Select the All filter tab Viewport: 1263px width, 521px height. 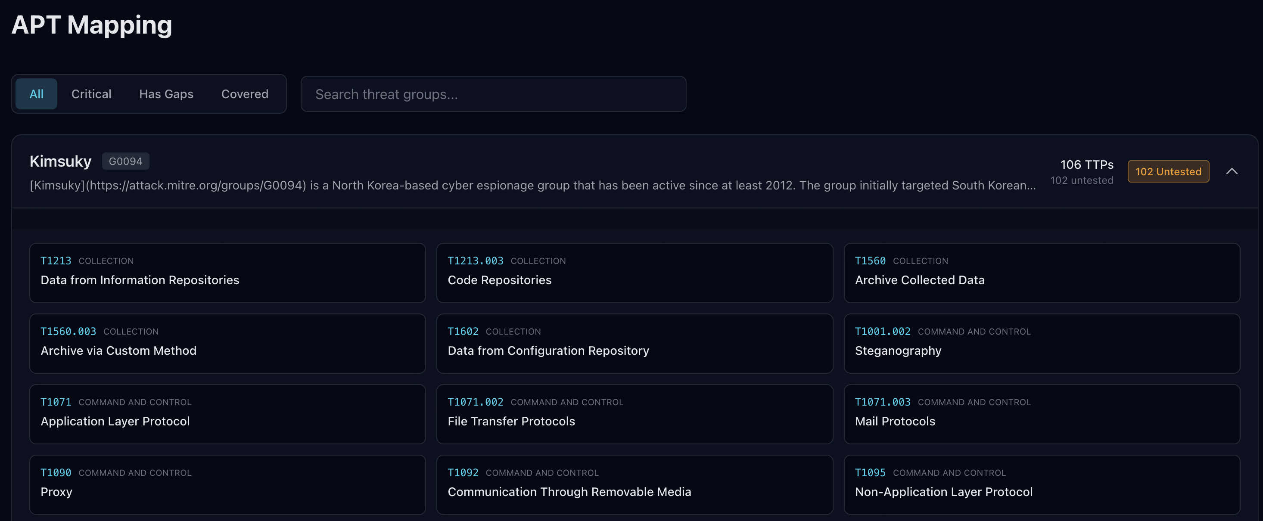(x=36, y=93)
